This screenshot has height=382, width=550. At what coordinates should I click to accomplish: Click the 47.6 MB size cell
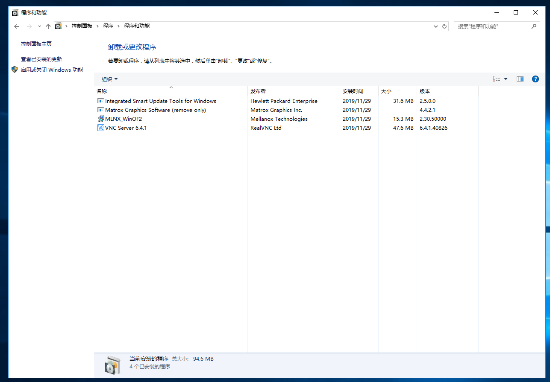tap(403, 128)
